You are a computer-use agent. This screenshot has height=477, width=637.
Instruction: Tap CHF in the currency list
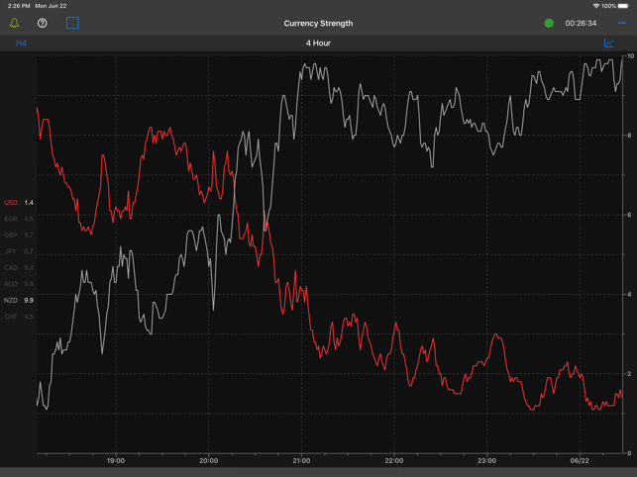point(18,317)
